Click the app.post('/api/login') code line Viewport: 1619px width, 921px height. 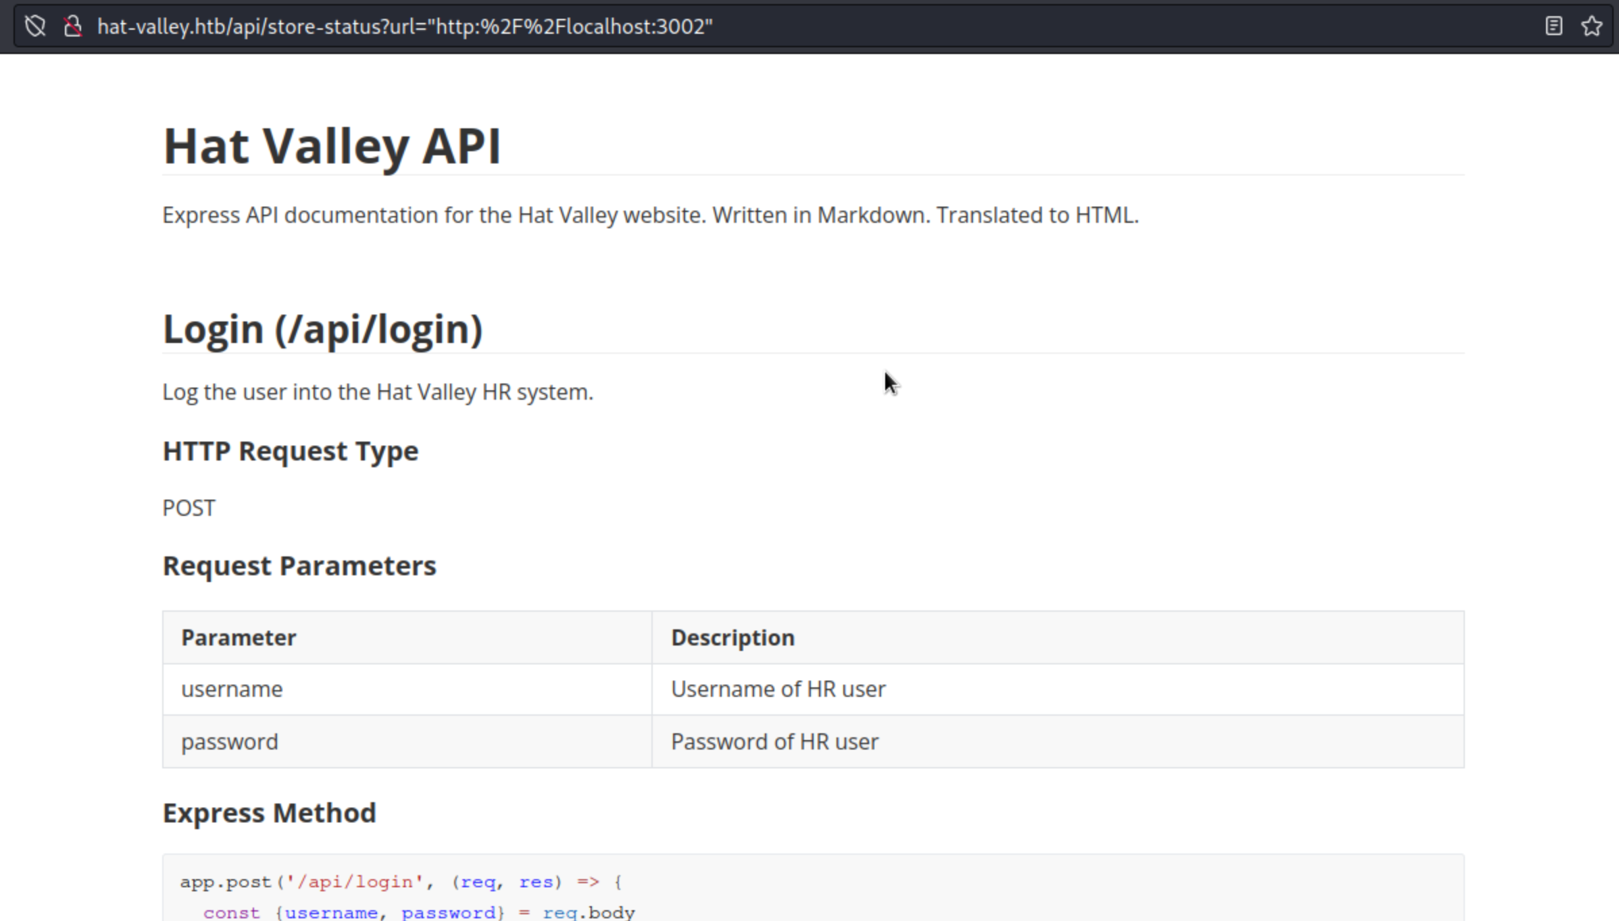(400, 882)
